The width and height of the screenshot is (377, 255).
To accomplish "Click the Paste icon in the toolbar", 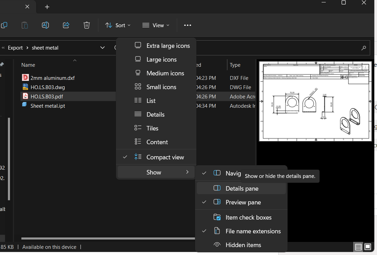I will (x=24, y=25).
